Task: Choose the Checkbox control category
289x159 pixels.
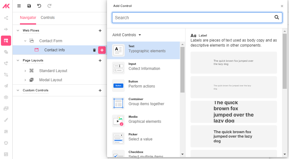Action: pyautogui.click(x=143, y=153)
